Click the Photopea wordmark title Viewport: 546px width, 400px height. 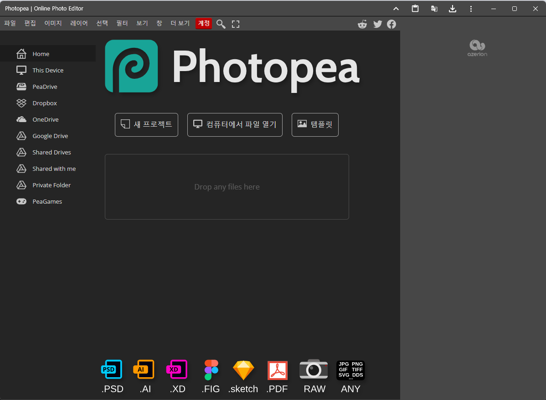tap(266, 70)
